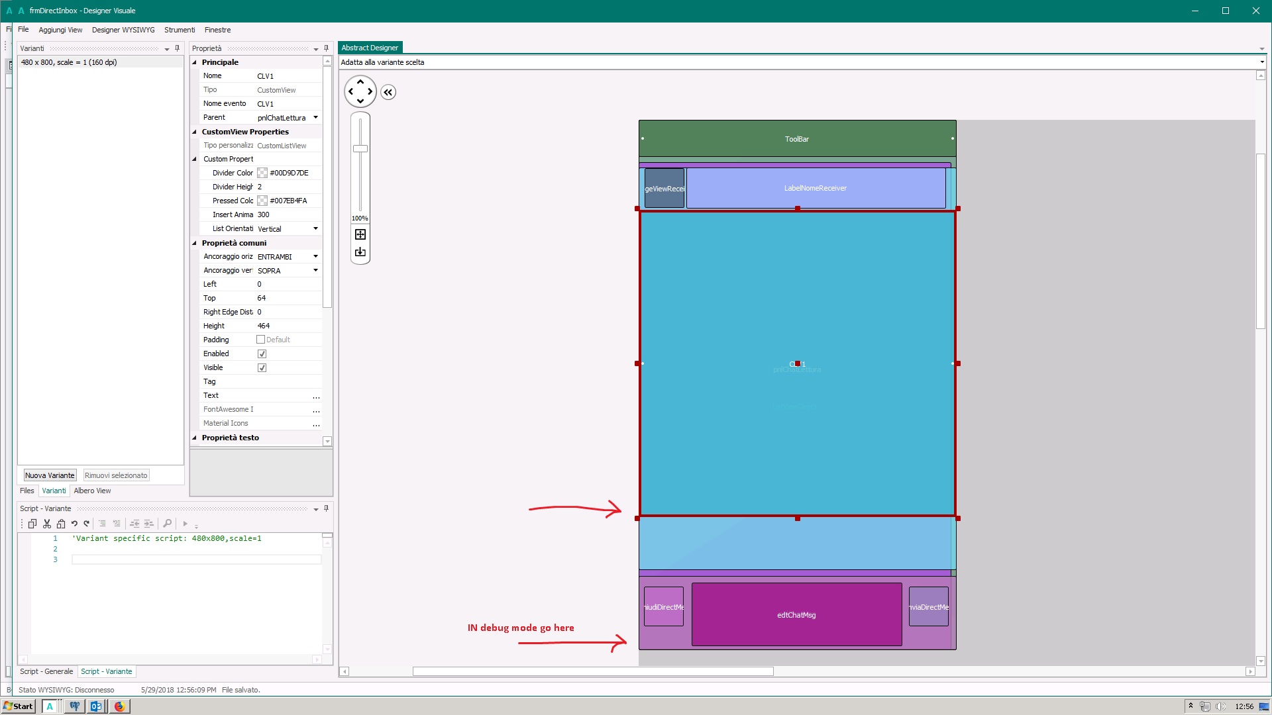The height and width of the screenshot is (715, 1272).
Task: Select the 480 x 800 variant entry
Action: (69, 62)
